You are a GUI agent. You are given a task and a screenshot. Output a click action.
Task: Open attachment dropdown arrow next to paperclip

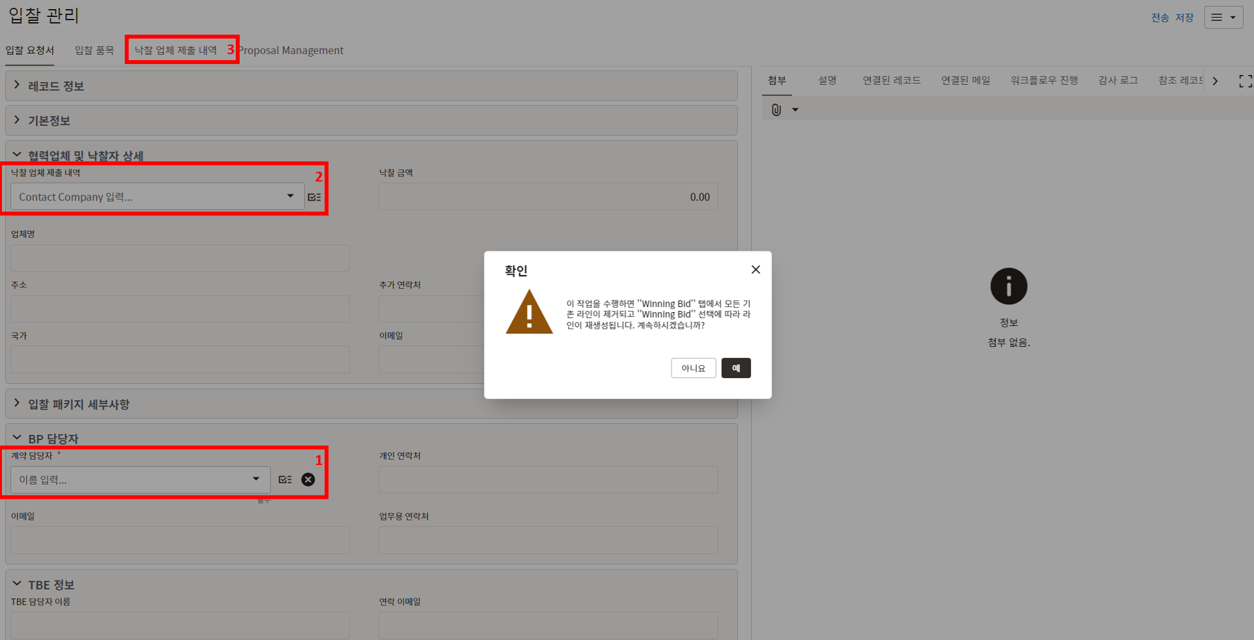click(x=795, y=110)
